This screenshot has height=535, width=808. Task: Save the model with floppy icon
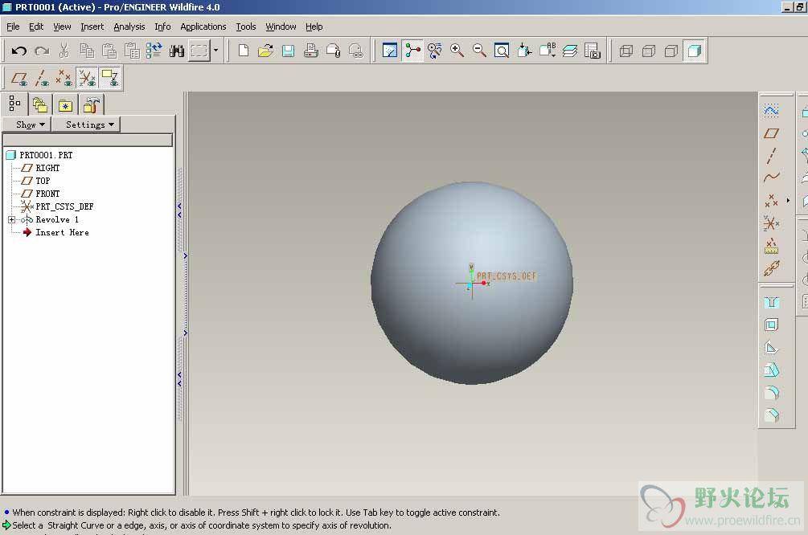(x=288, y=51)
